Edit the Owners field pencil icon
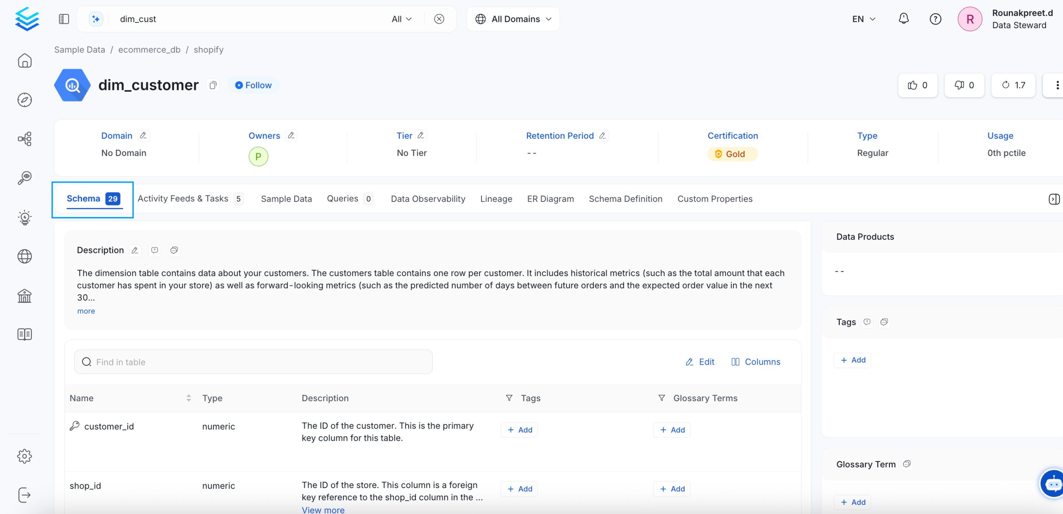 [x=291, y=135]
